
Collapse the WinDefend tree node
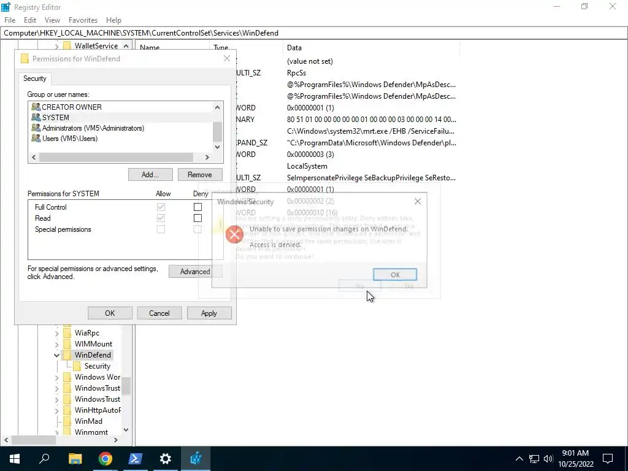[x=56, y=355]
